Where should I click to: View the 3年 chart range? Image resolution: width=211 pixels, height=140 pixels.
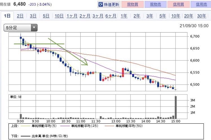point(150,16)
